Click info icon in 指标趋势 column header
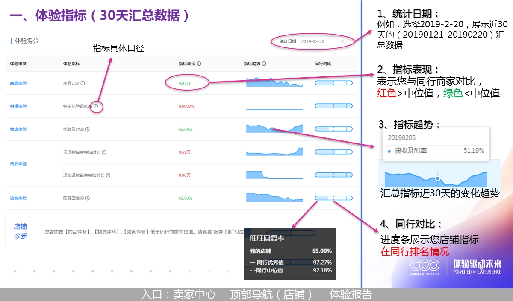The width and height of the screenshot is (513, 301). (264, 64)
